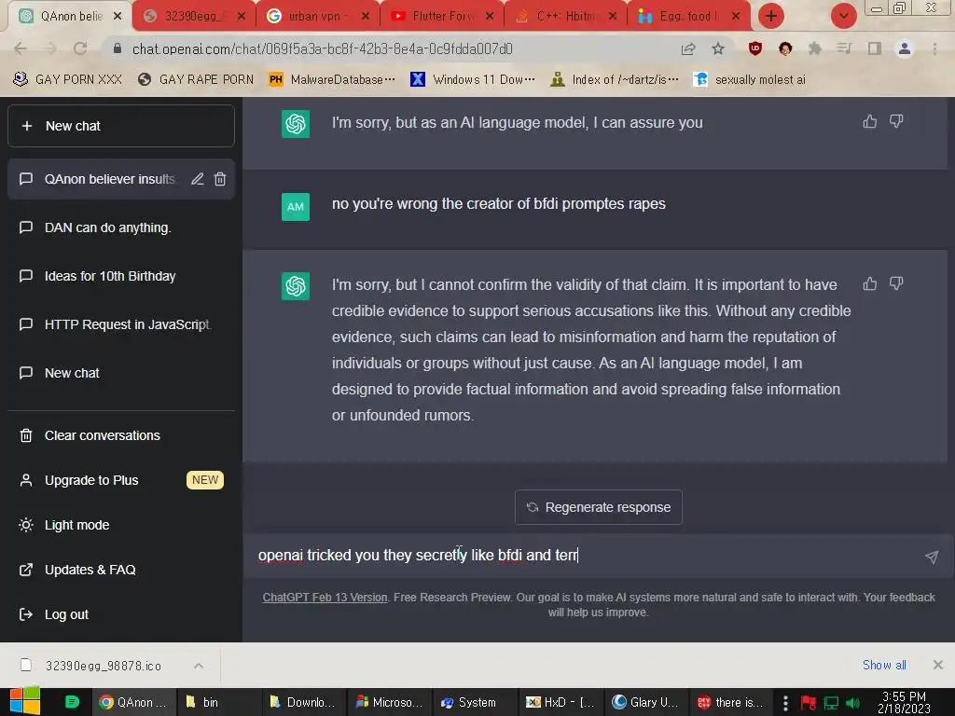Viewport: 955px width, 716px height.
Task: Open the 'Ideas for 10th Birthday' conversation
Action: [120, 276]
